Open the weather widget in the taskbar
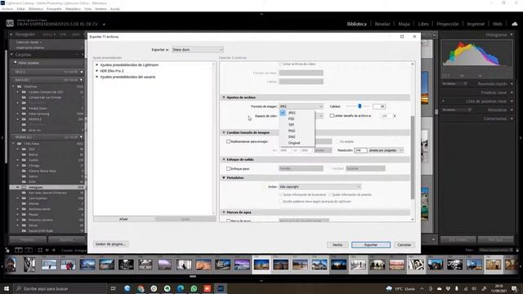Viewport: 523px width, 294px height. click(x=400, y=288)
